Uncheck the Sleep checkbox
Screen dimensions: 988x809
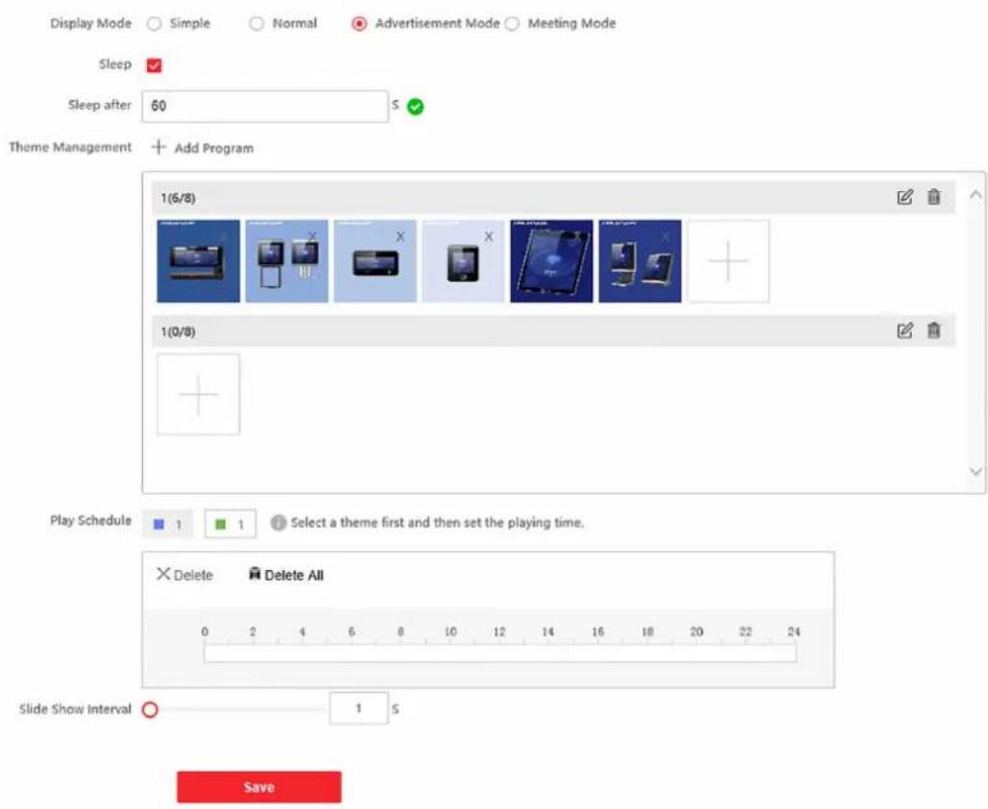coord(154,65)
